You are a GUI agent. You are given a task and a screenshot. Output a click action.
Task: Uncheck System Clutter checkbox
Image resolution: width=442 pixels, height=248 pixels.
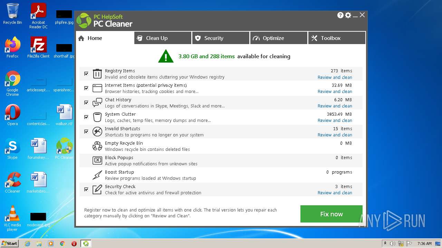86,117
